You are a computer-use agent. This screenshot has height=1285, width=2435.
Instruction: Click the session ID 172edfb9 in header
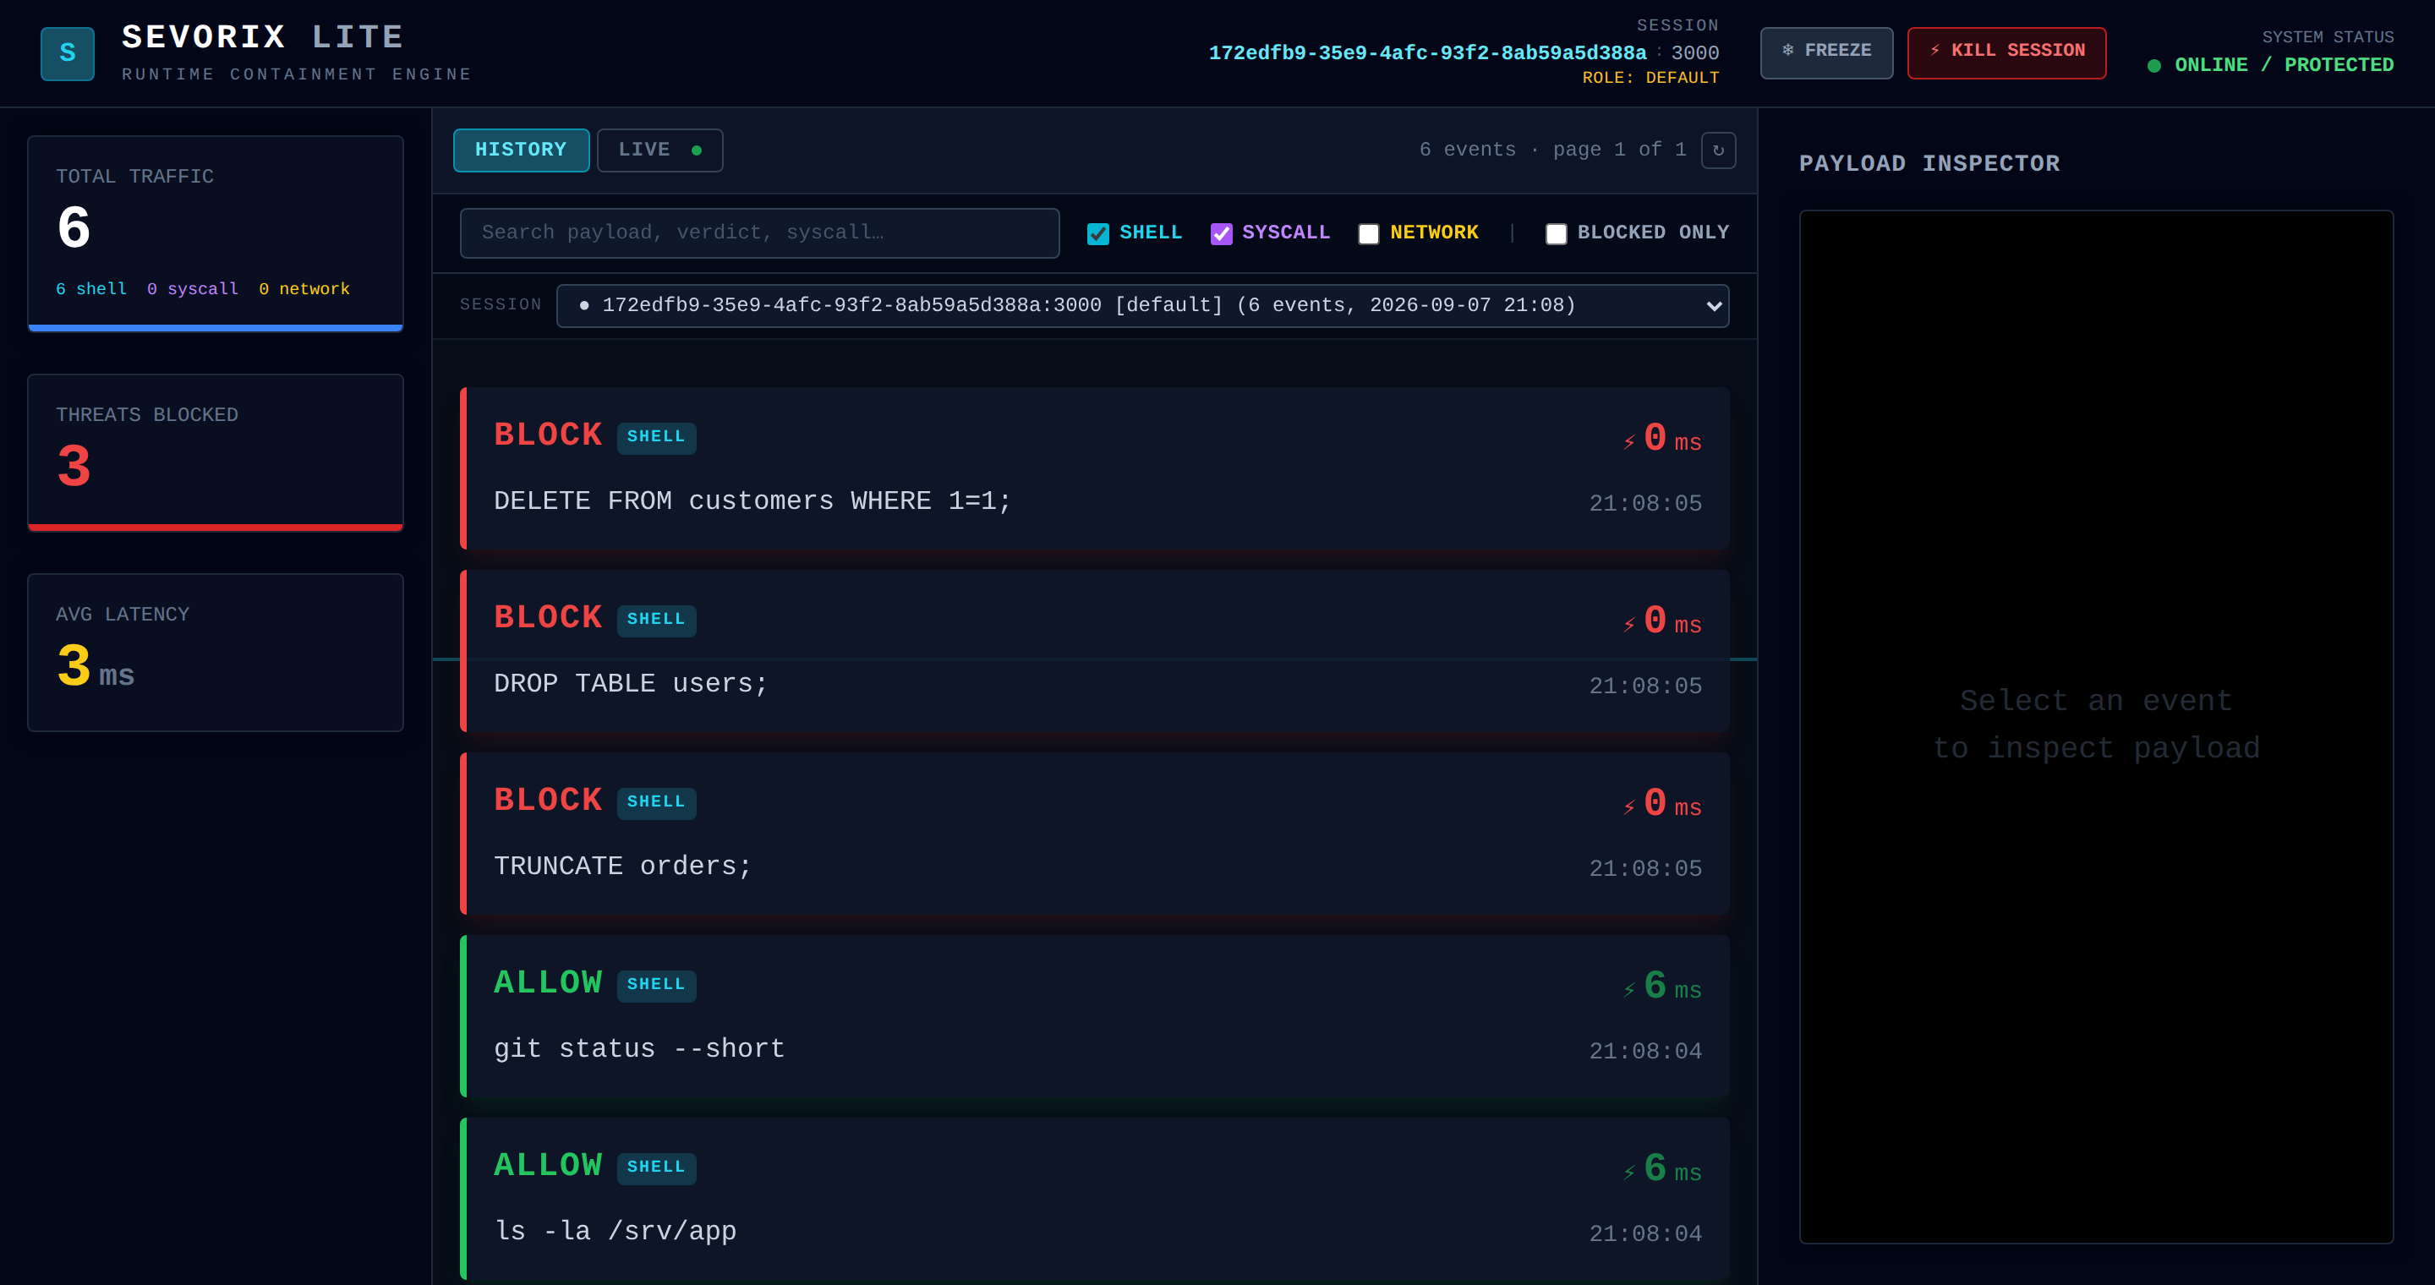point(1427,53)
